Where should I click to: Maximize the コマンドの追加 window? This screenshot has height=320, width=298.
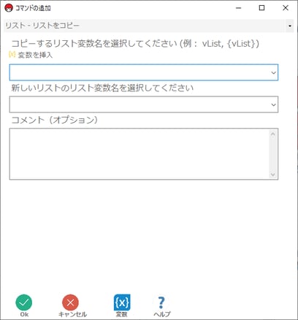(x=261, y=8)
